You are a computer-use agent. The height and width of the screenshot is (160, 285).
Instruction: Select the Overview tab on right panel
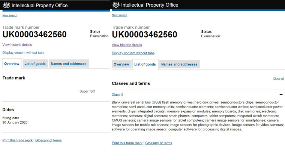[121, 64]
